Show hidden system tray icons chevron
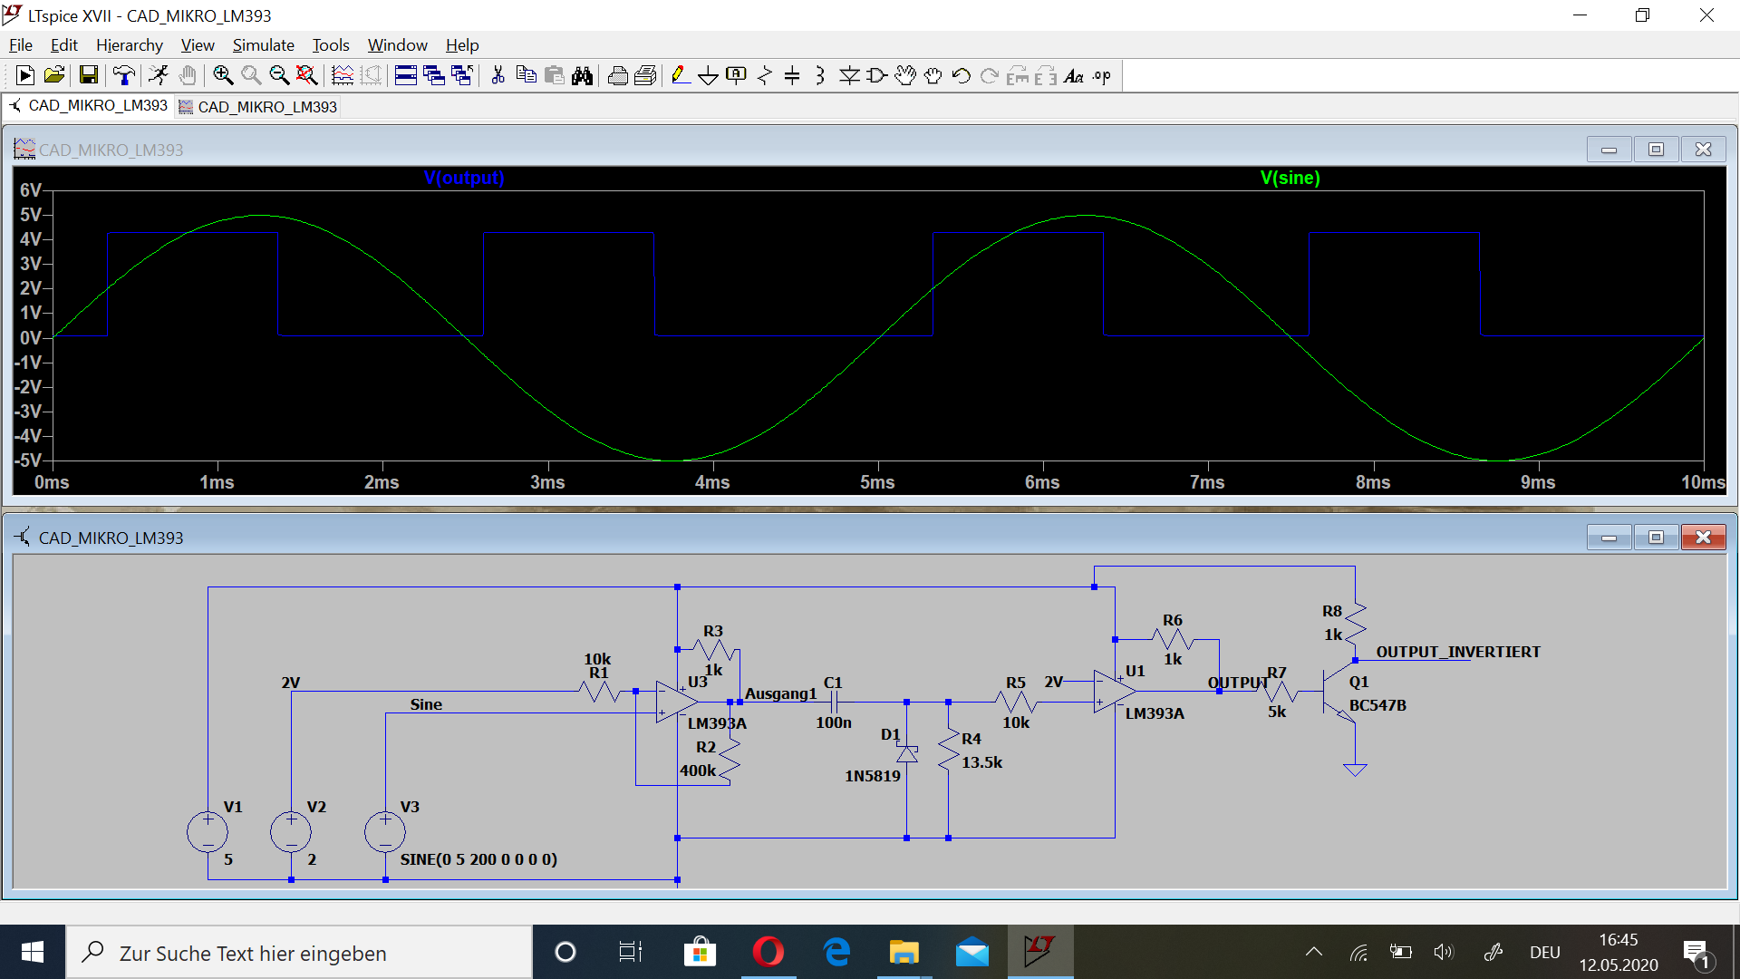The image size is (1740, 979). pyautogui.click(x=1313, y=953)
